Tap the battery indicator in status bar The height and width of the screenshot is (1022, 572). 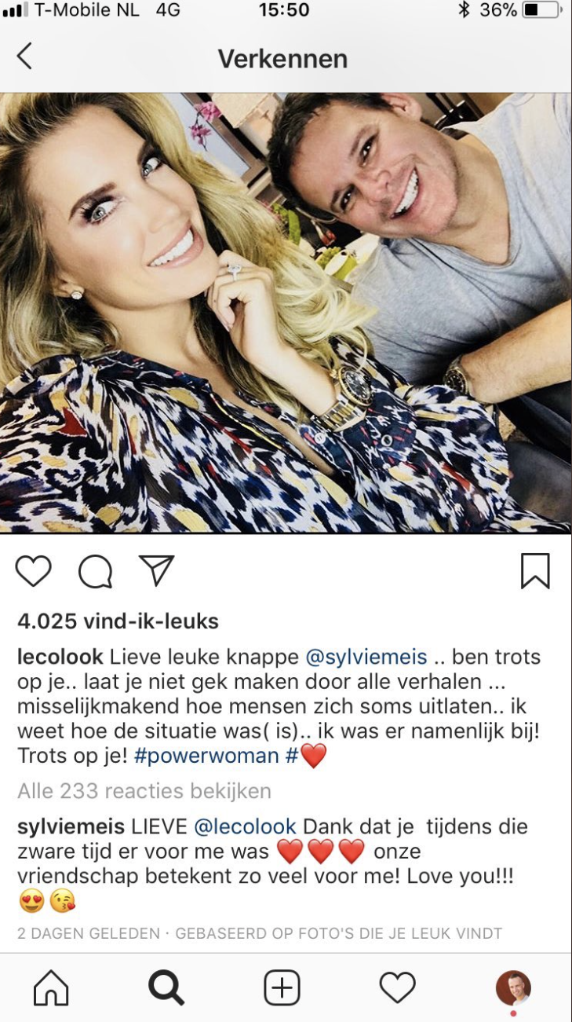541,10
